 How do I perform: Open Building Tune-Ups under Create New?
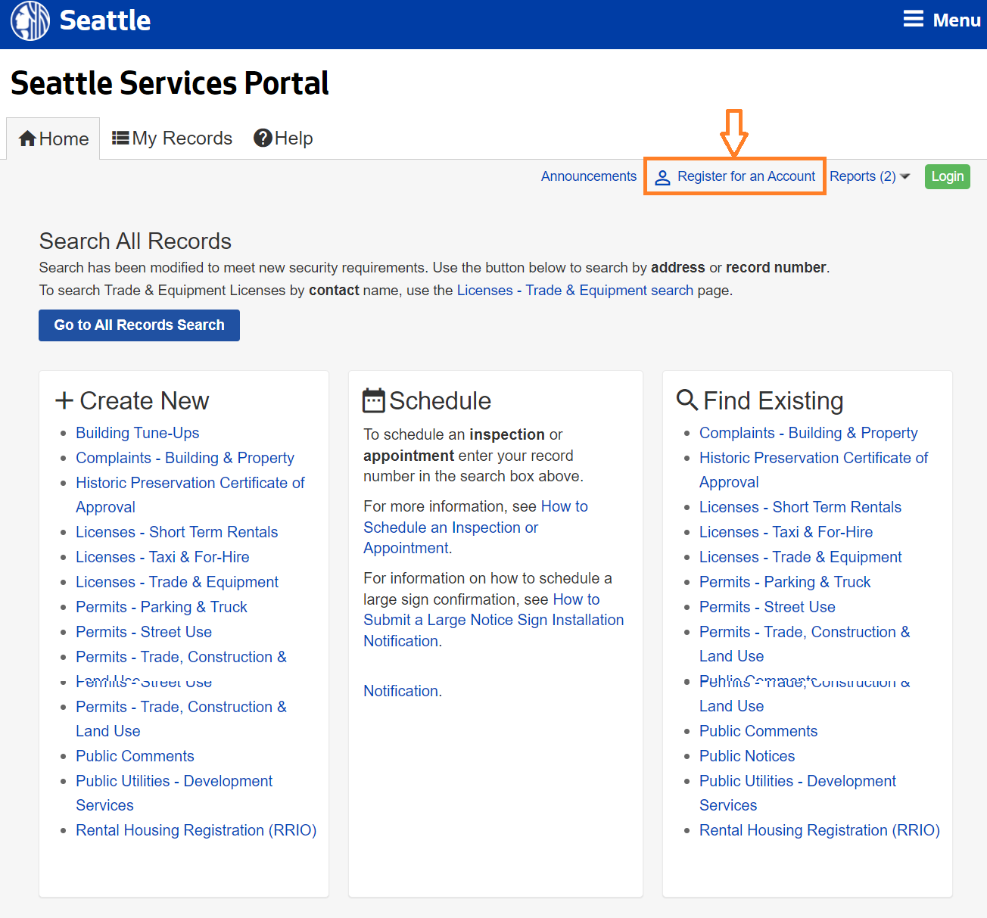pos(138,433)
